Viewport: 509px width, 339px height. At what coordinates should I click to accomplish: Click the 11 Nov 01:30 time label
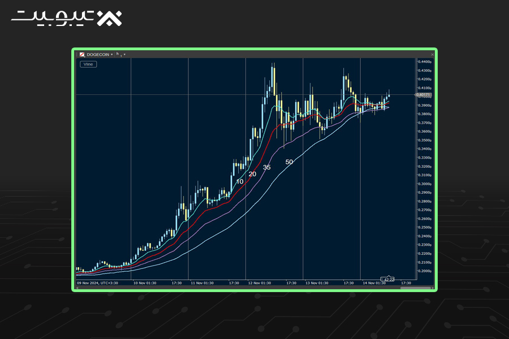coord(202,283)
